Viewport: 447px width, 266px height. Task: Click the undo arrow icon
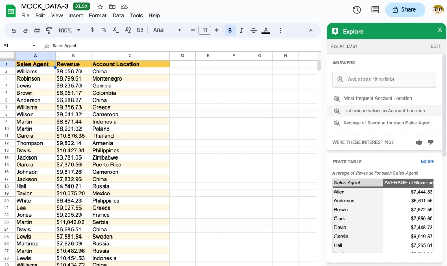(x=14, y=30)
